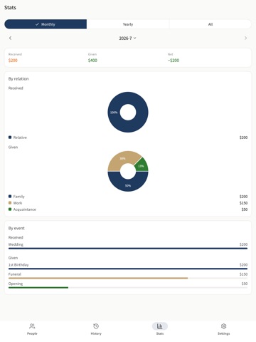Screen dimensions: 256x342
Task: Click the Funeral event label
Action: [x=15, y=274]
